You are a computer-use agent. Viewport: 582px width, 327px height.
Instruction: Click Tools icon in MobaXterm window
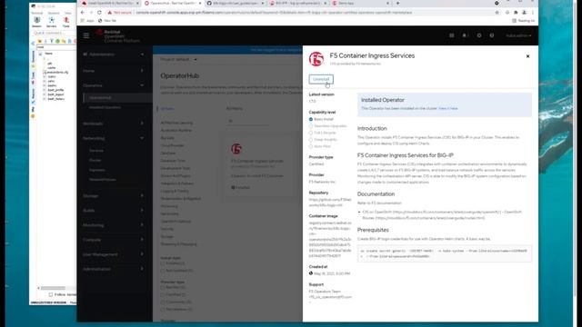[66, 22]
